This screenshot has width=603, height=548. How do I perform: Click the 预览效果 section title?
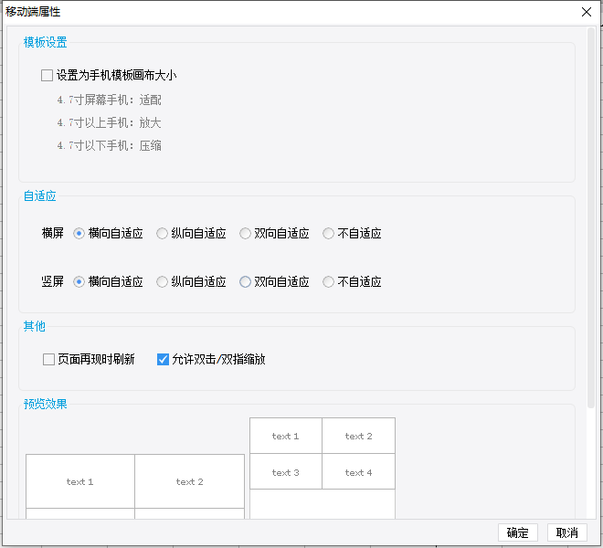point(46,404)
